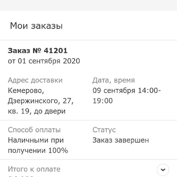This screenshot has height=177, width=177.
Task: Click delivery slot '09 сентября 14:00-'
Action: pos(127,91)
